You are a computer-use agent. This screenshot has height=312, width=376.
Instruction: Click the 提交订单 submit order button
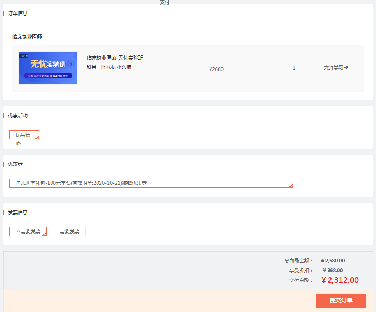point(341,300)
